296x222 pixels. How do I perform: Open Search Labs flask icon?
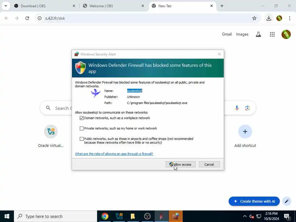(x=258, y=34)
